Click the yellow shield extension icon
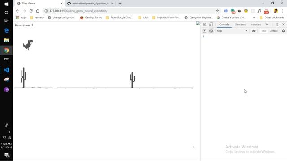Screen dimensions: 287x161 246,11
